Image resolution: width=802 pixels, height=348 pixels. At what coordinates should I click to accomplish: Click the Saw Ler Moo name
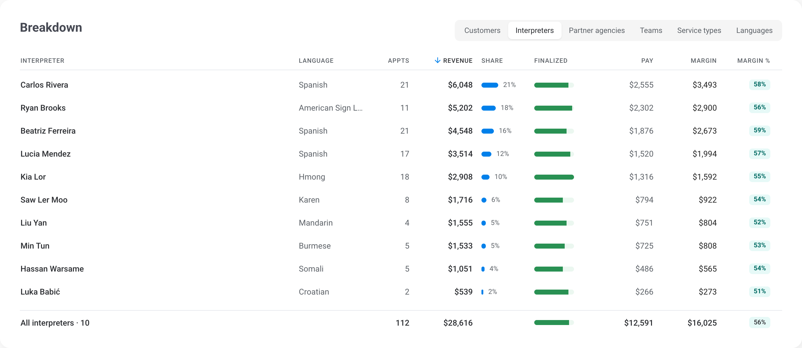pos(44,200)
